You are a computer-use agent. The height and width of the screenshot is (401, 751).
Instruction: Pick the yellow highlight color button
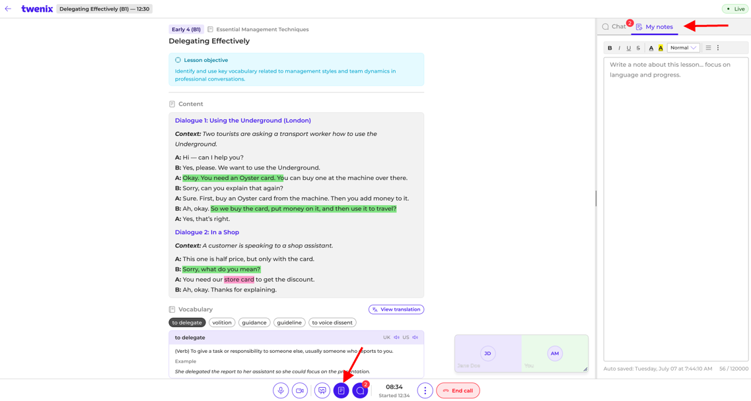pyautogui.click(x=661, y=48)
